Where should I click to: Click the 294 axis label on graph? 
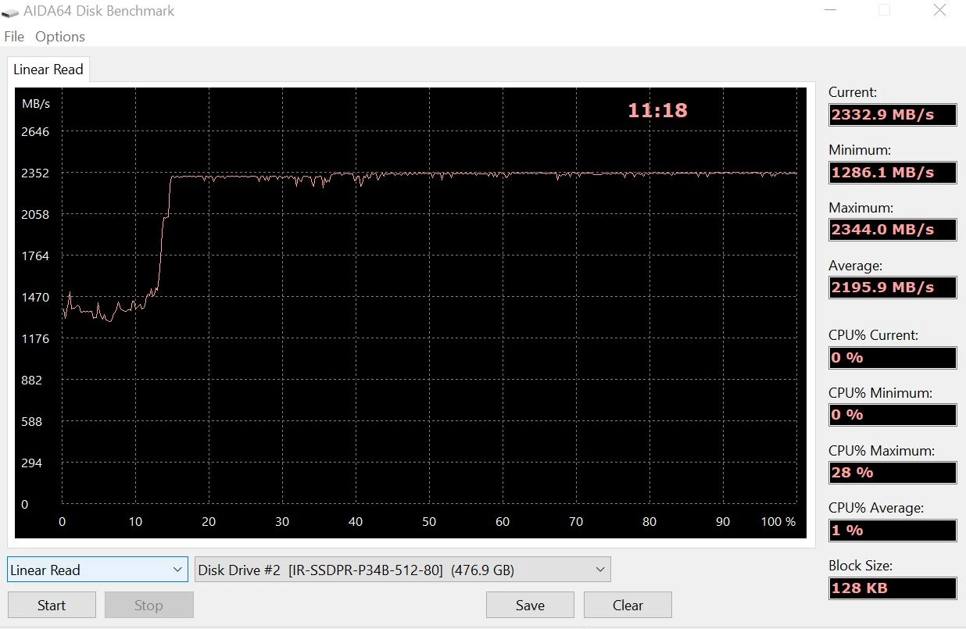[31, 463]
